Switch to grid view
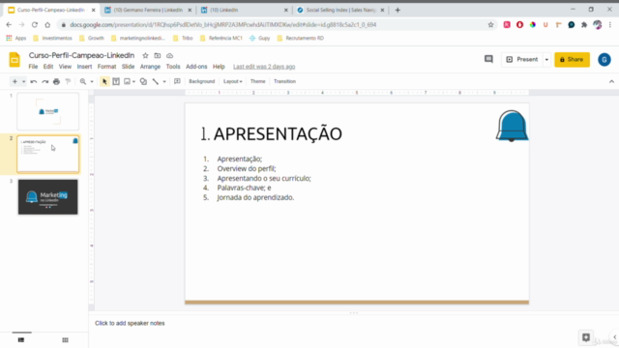This screenshot has width=619, height=348. click(x=65, y=339)
